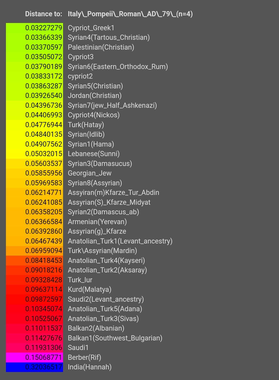Click the value 0.05855956
Viewport: 279px width, 380px height.
pos(44,173)
